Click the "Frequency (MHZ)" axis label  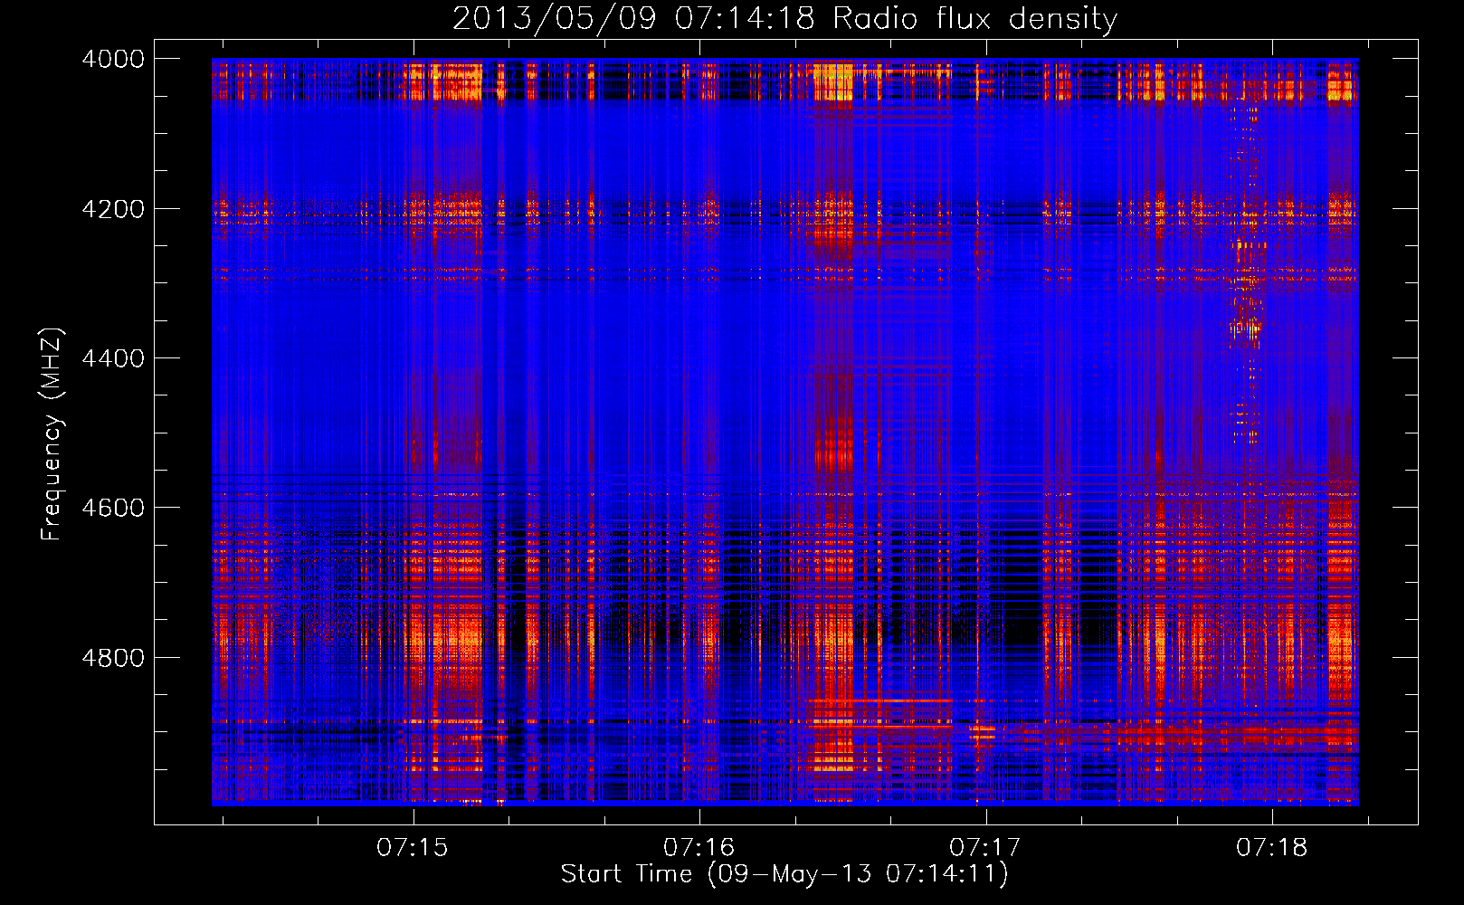(52, 433)
